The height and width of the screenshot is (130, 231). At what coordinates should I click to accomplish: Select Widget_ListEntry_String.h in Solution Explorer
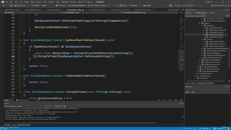tap(217, 46)
